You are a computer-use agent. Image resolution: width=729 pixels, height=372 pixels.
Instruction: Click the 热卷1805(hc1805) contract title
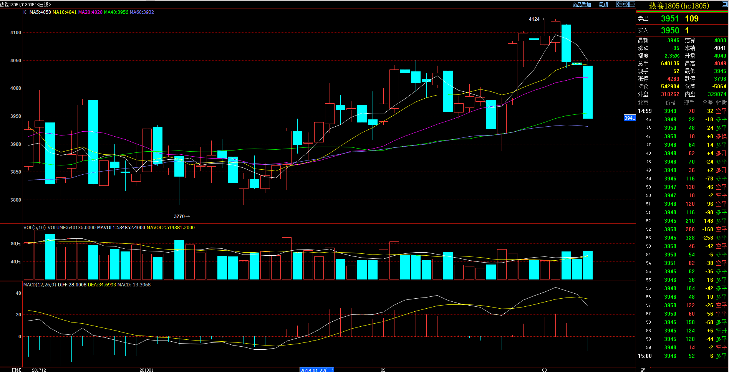[x=679, y=6]
